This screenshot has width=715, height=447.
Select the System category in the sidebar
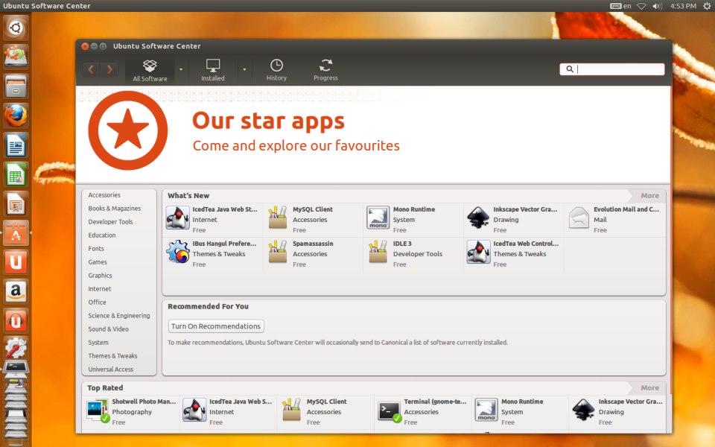click(x=98, y=343)
